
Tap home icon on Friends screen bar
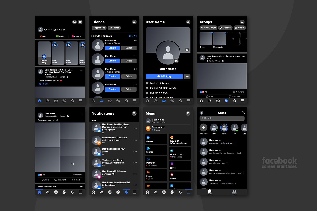pos(93,101)
